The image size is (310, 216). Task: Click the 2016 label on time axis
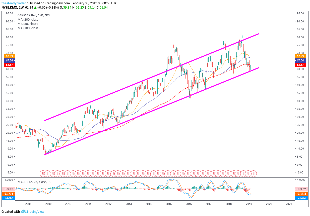coord(189,204)
